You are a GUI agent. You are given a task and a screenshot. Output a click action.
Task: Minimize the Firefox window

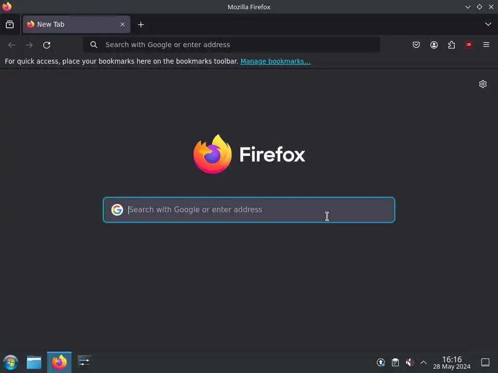click(x=467, y=7)
